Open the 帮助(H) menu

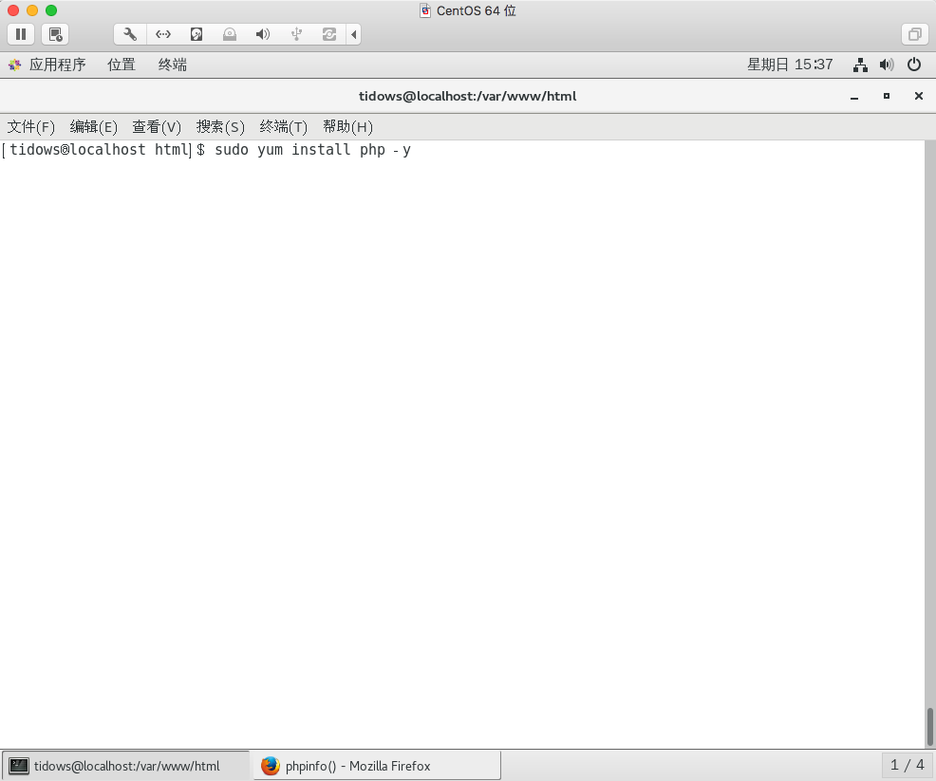347,126
